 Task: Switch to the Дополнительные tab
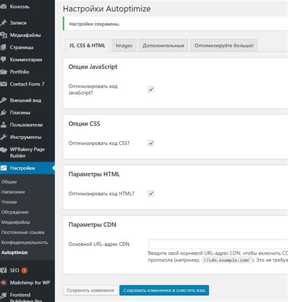point(163,46)
